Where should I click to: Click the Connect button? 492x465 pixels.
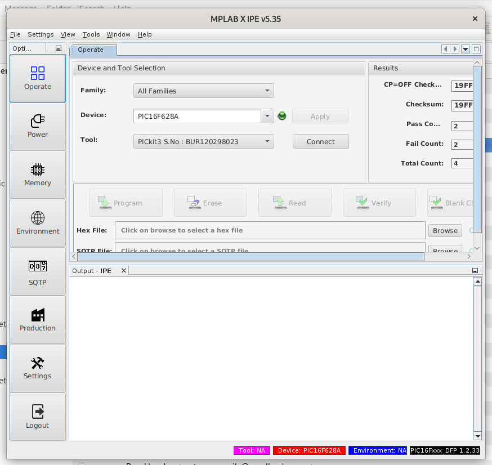tap(321, 141)
